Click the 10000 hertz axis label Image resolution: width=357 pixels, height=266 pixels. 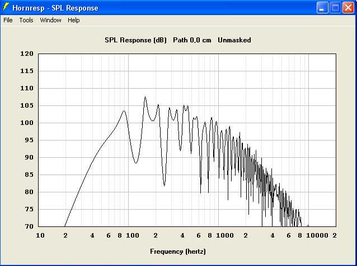[x=317, y=235]
